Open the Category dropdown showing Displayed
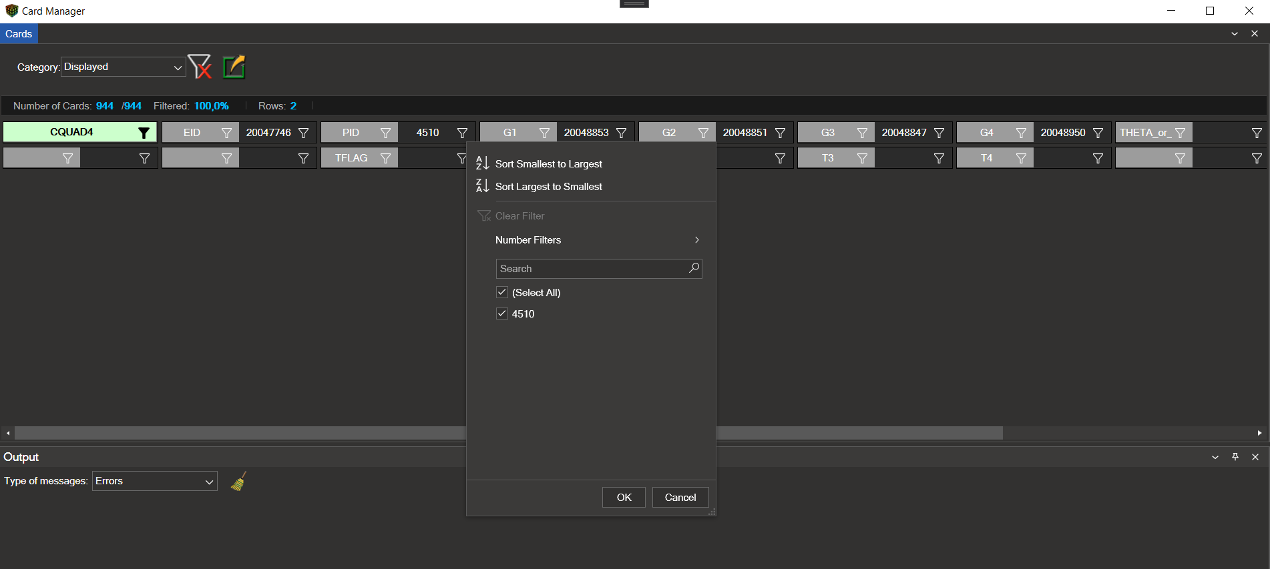1270x569 pixels. coord(124,67)
